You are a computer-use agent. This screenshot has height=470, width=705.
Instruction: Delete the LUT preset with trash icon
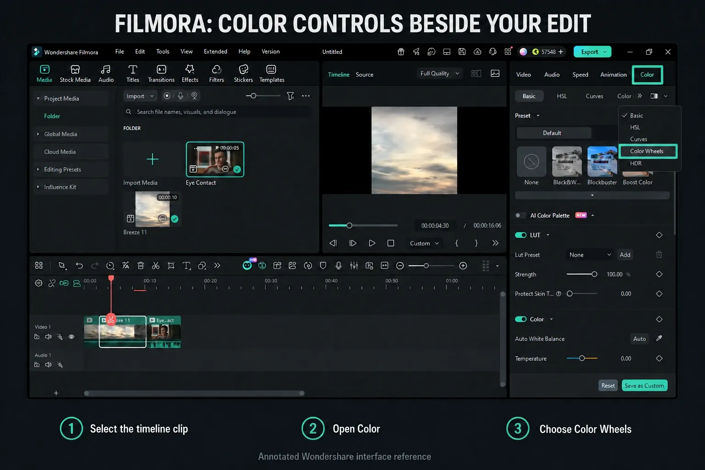[659, 254]
